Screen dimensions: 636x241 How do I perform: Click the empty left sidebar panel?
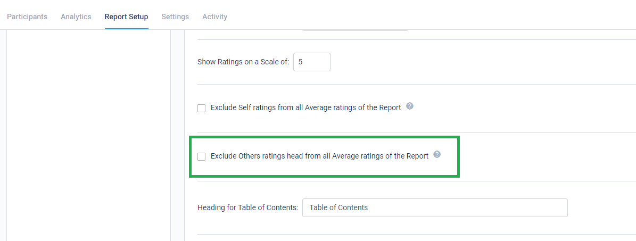coord(88,135)
